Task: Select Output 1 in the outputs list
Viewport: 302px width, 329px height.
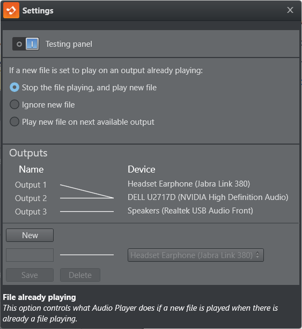Action: tap(31, 185)
